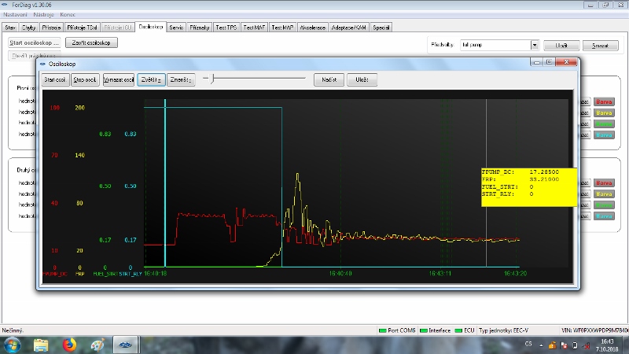Click the red Barva color button
Image resolution: width=629 pixels, height=354 pixels.
[x=604, y=101]
